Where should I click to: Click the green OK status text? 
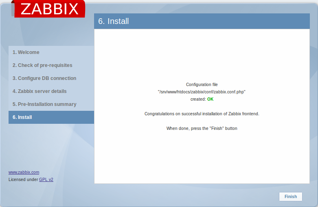211,99
